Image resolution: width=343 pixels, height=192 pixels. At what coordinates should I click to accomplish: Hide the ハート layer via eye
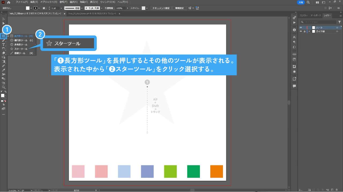[301, 28]
